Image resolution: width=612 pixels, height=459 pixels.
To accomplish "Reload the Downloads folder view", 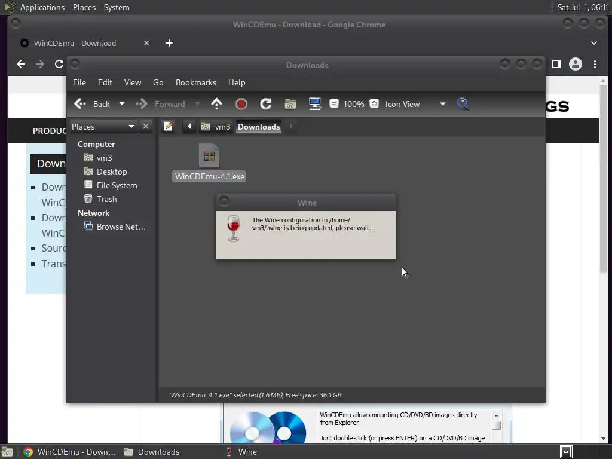I will point(265,104).
